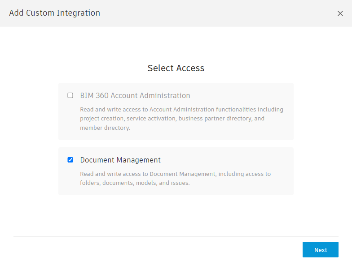Close the Add Custom Integration dialog

(x=340, y=13)
